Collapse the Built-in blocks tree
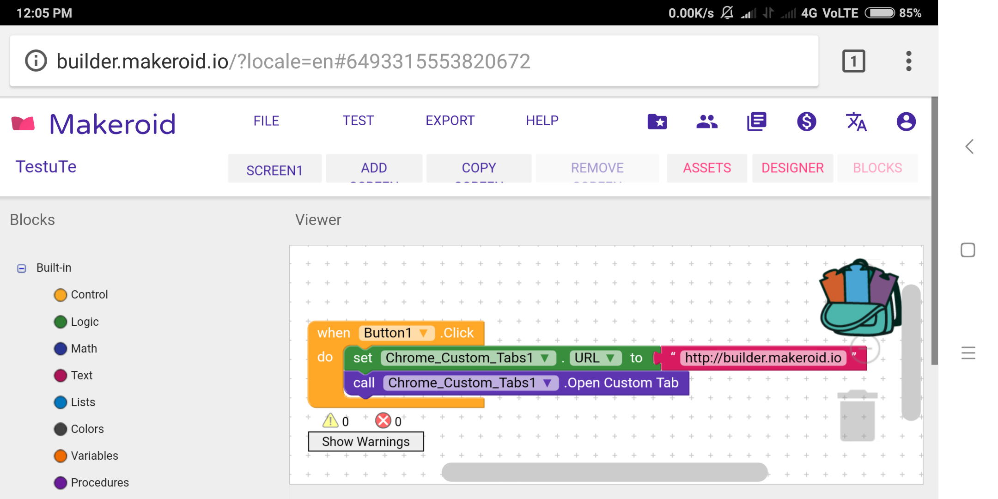 [x=22, y=268]
